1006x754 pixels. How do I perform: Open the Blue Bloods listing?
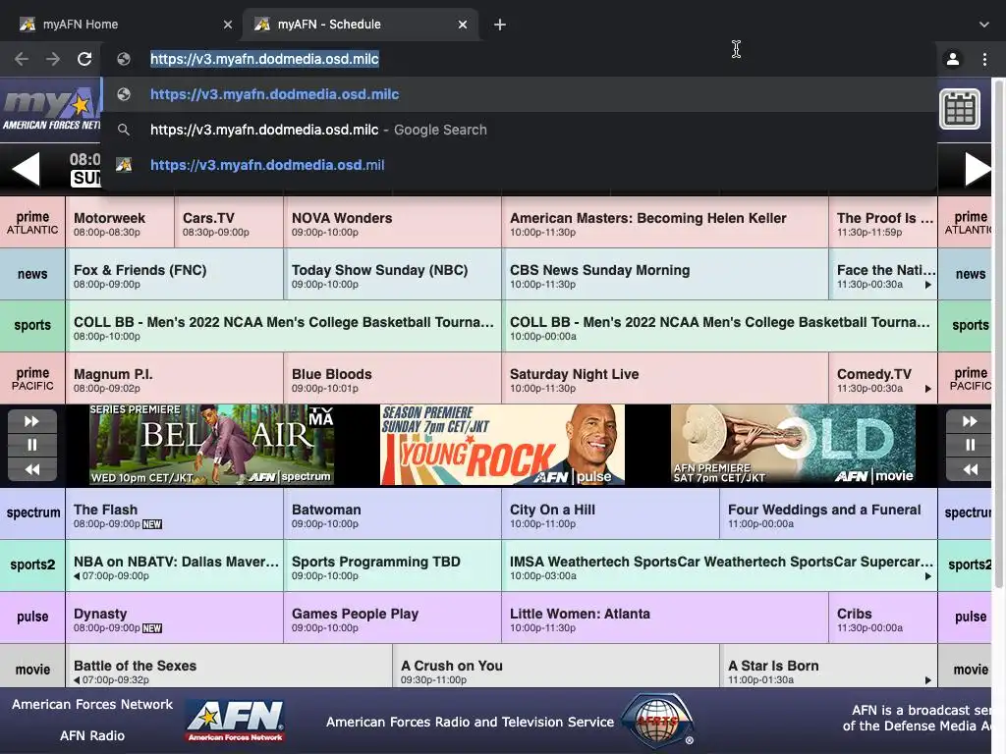point(393,378)
